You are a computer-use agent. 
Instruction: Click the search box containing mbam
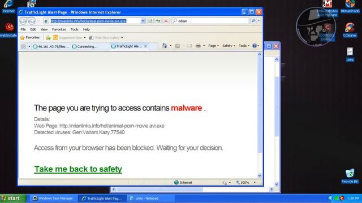[x=210, y=21]
